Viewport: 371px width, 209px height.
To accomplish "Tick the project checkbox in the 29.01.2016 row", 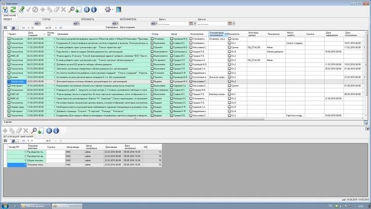I will coord(9,39).
